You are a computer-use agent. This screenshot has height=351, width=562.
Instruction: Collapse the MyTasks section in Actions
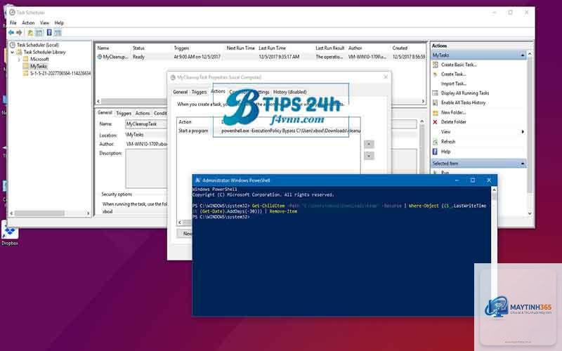pyautogui.click(x=523, y=55)
